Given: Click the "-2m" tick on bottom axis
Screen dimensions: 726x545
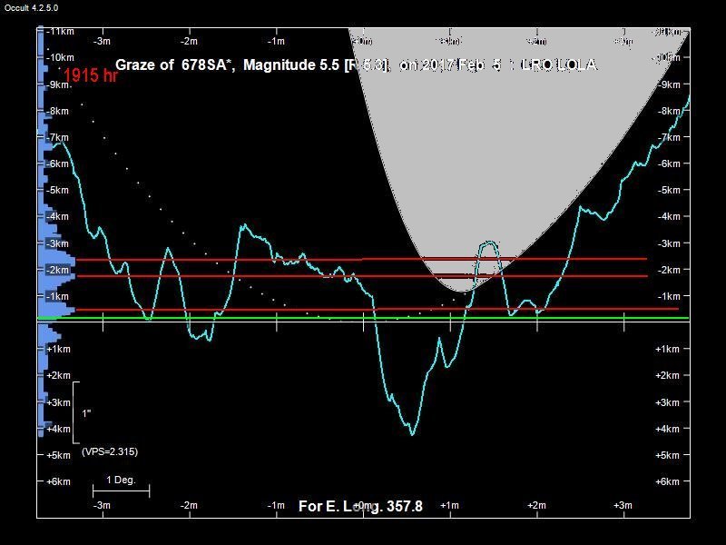Looking at the screenshot, I should (x=189, y=505).
